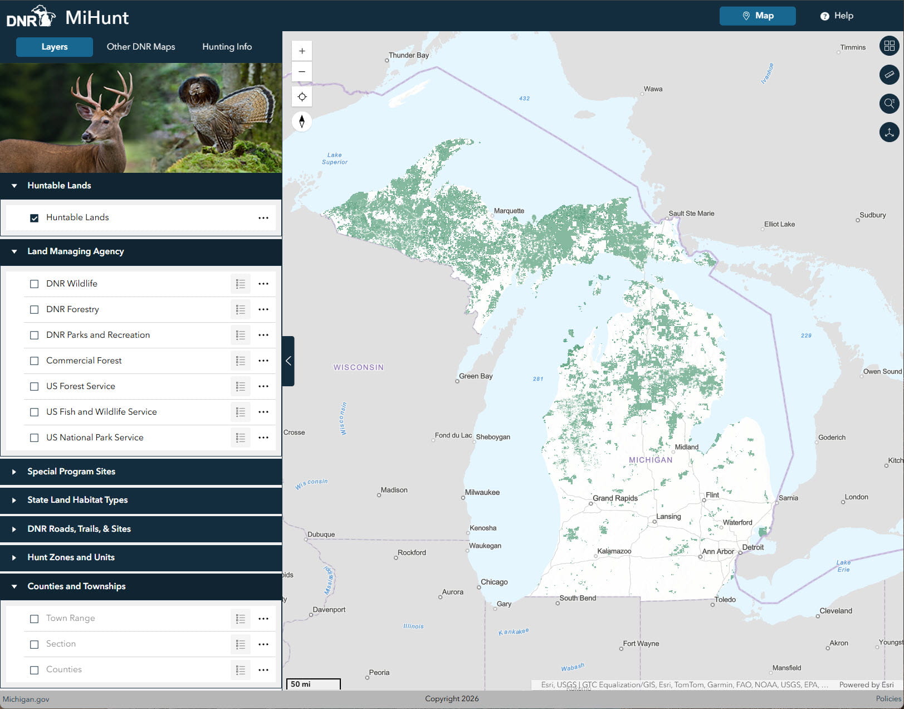Check US Fish and Wildlife Service
The height and width of the screenshot is (709, 904).
tap(35, 412)
